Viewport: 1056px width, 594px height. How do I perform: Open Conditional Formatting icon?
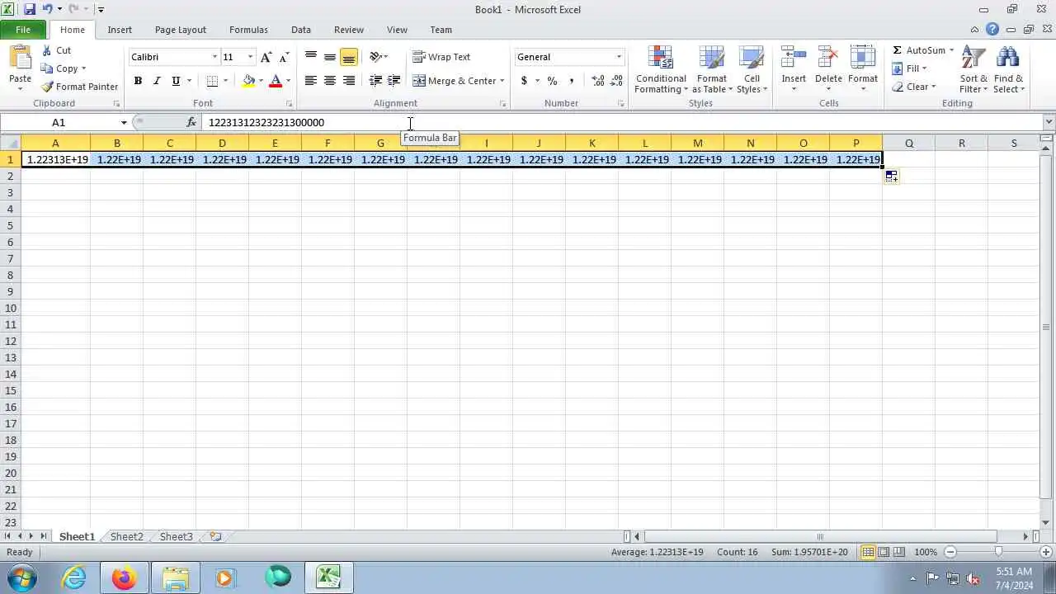coord(661,58)
